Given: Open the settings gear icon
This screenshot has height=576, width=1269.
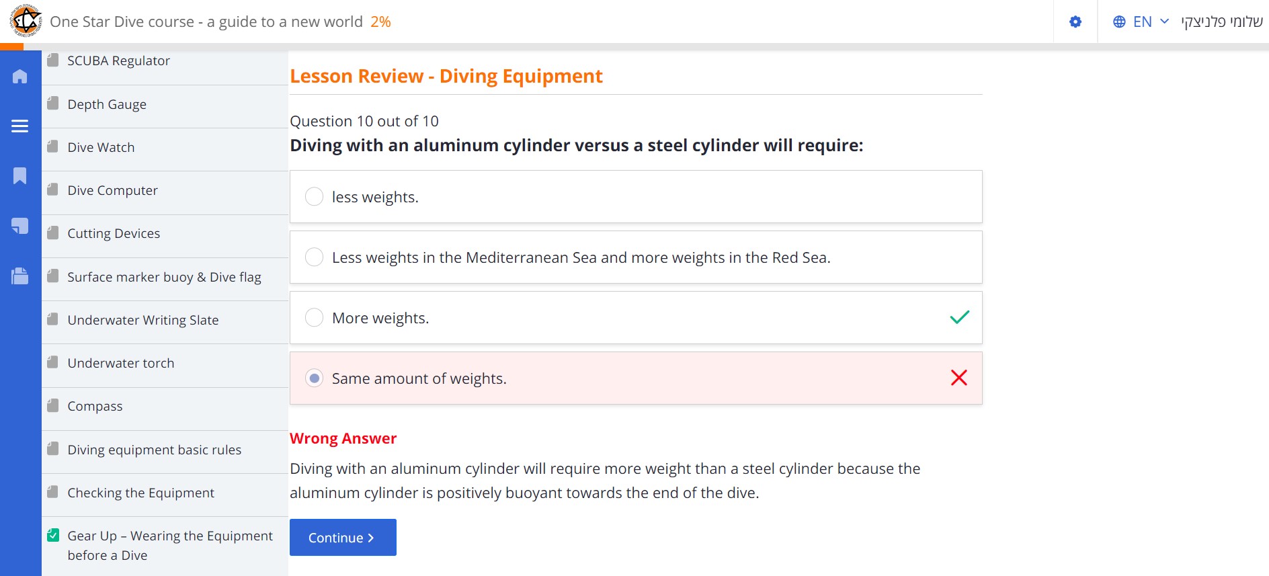Looking at the screenshot, I should pyautogui.click(x=1075, y=22).
